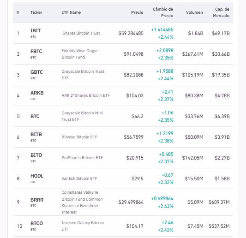Viewport: 246px width, 238px height.
Task: Click the price $29.5
Action: (138, 178)
